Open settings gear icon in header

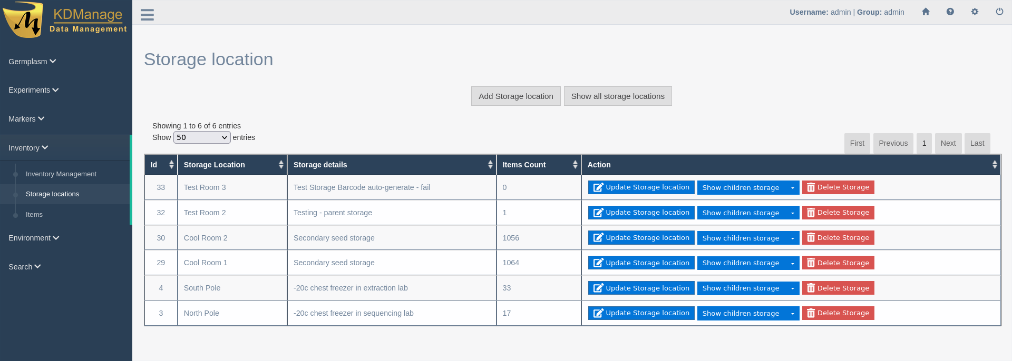(x=975, y=12)
